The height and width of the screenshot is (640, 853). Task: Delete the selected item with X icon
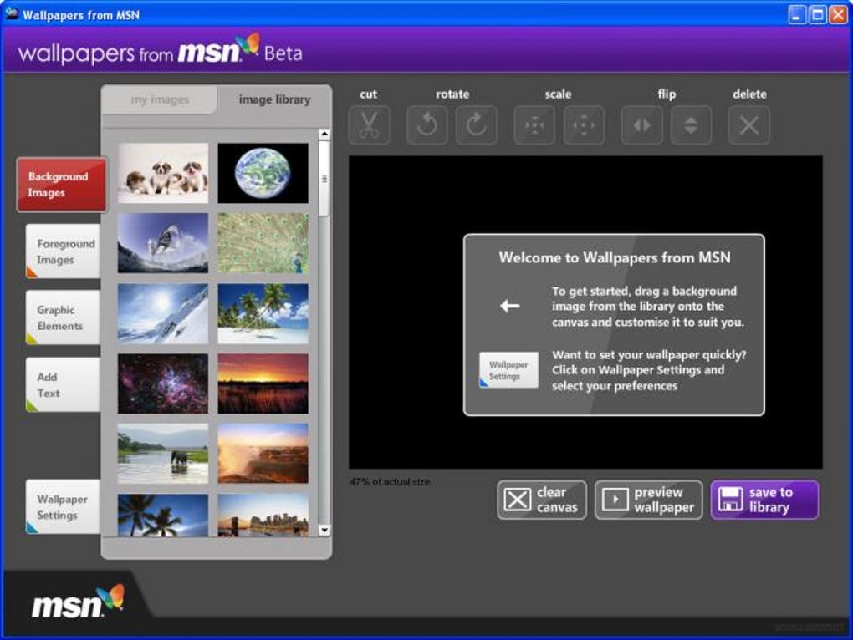pyautogui.click(x=749, y=125)
